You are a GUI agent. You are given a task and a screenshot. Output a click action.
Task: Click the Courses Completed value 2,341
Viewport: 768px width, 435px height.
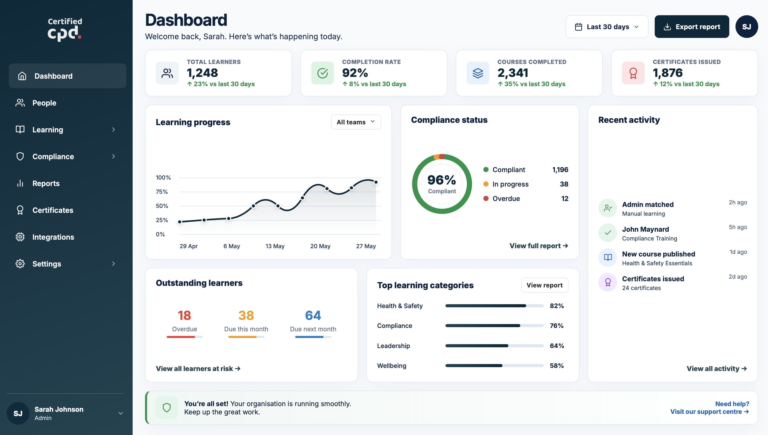(513, 73)
